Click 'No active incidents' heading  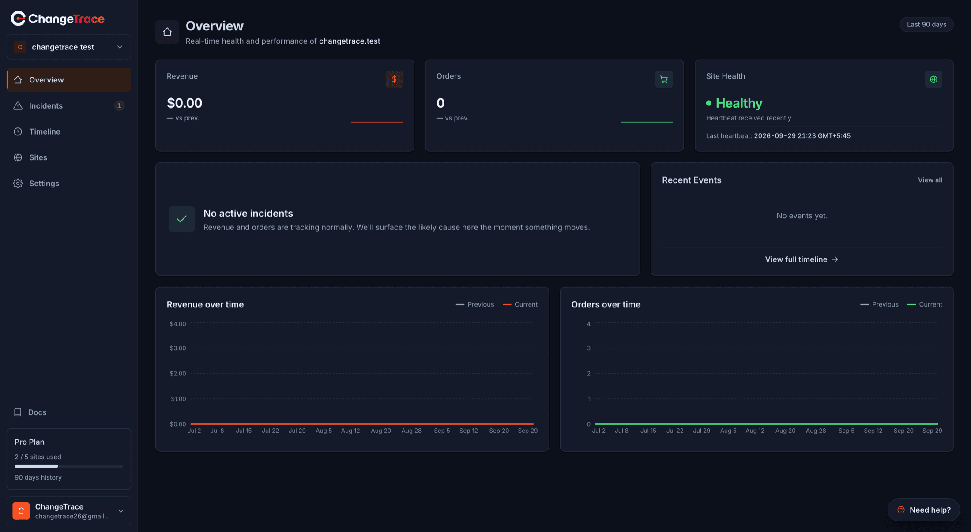(x=248, y=214)
